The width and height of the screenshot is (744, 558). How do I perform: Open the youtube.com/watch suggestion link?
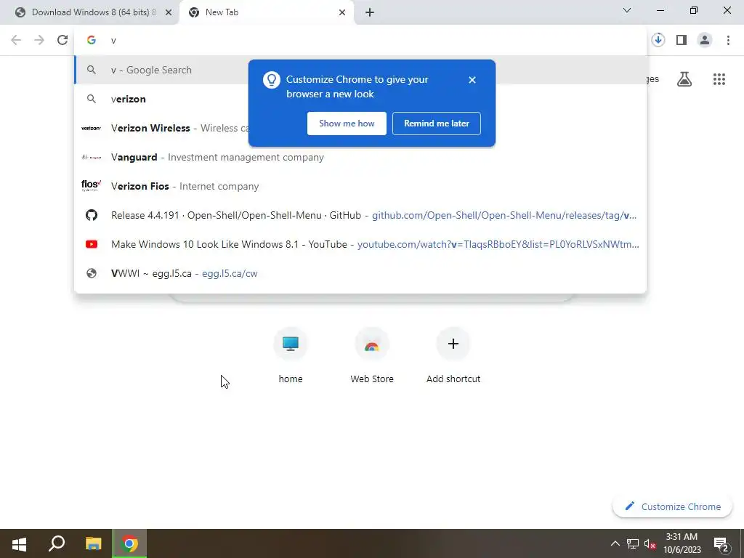360,244
